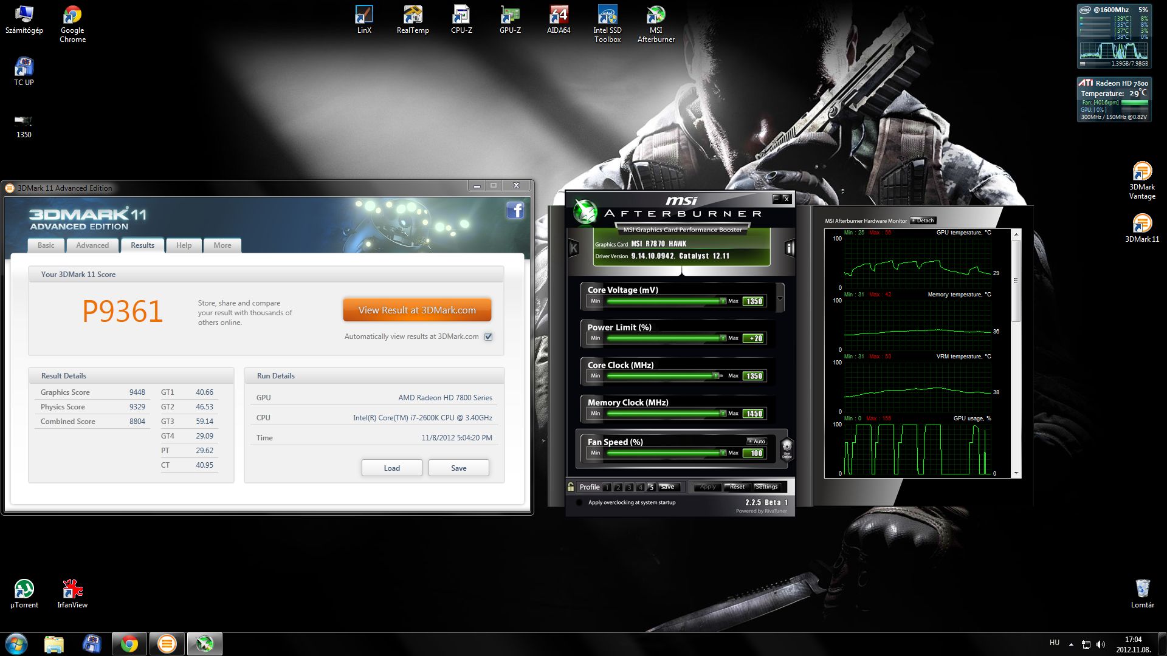This screenshot has height=656, width=1167.
Task: Select Afterburner profile slot 2
Action: pyautogui.click(x=618, y=487)
